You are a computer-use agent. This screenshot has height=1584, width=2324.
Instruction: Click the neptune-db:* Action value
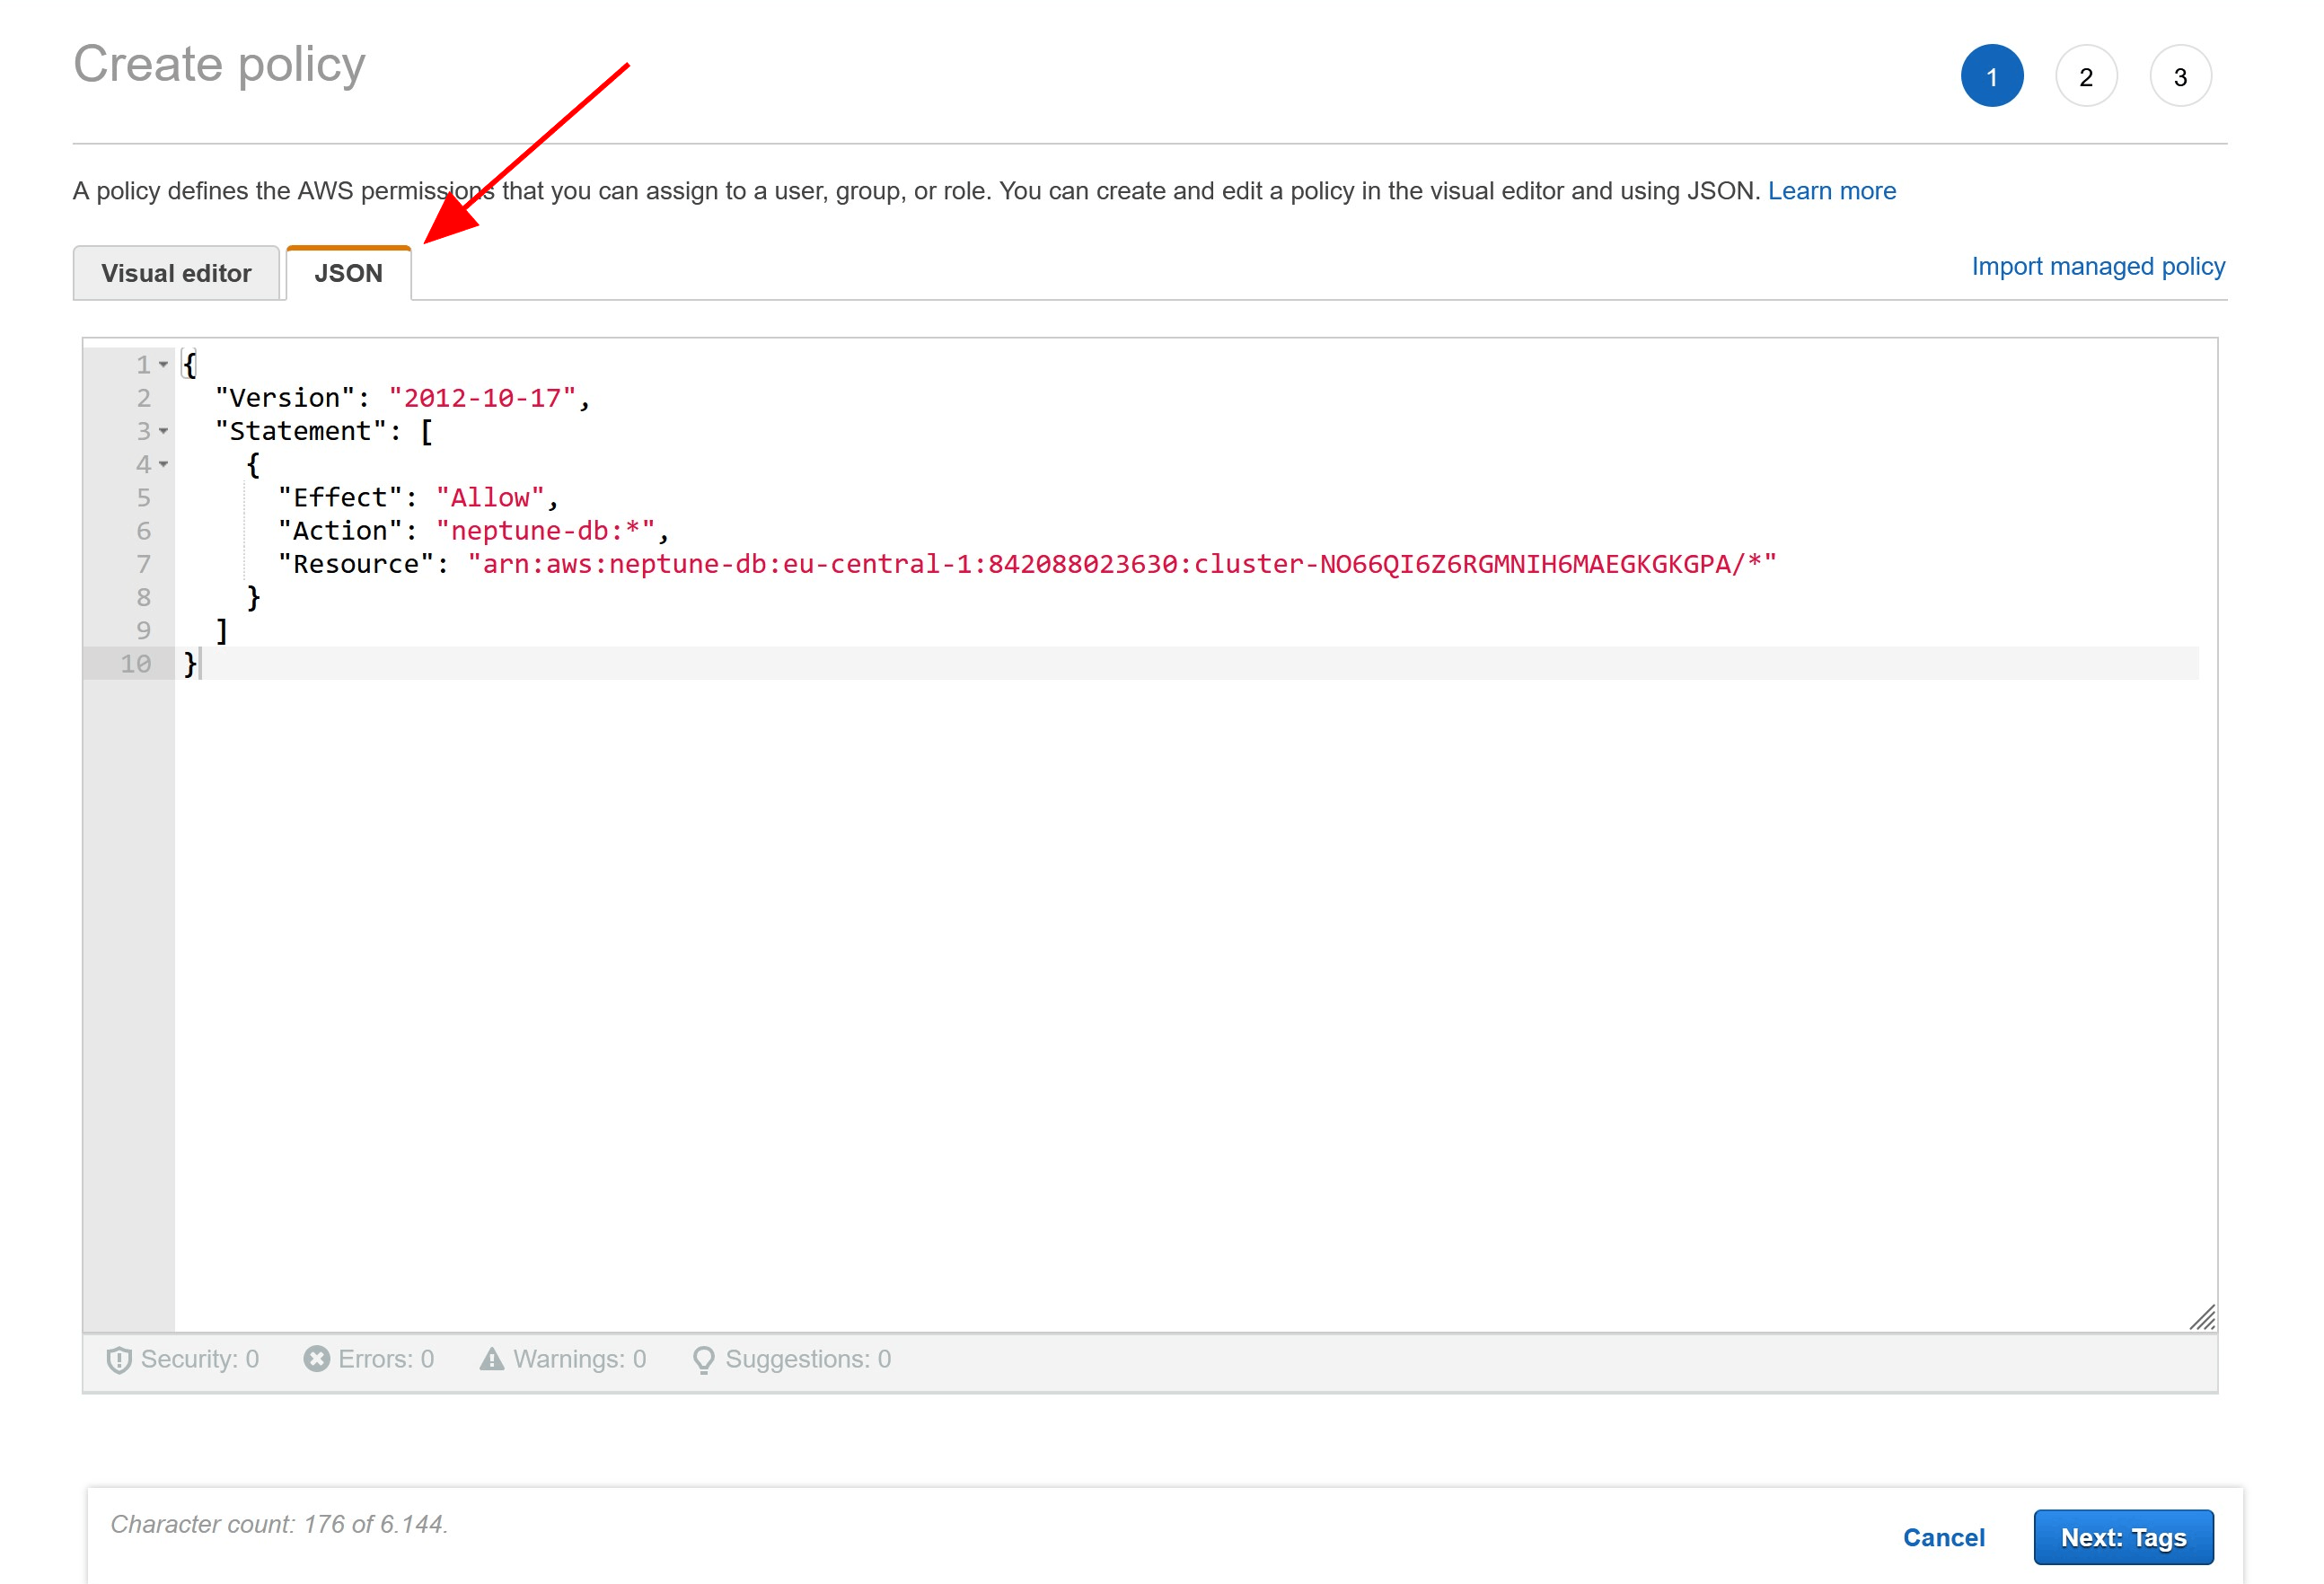pos(545,531)
